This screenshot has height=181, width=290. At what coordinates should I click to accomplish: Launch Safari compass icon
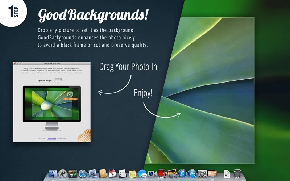coord(83,174)
